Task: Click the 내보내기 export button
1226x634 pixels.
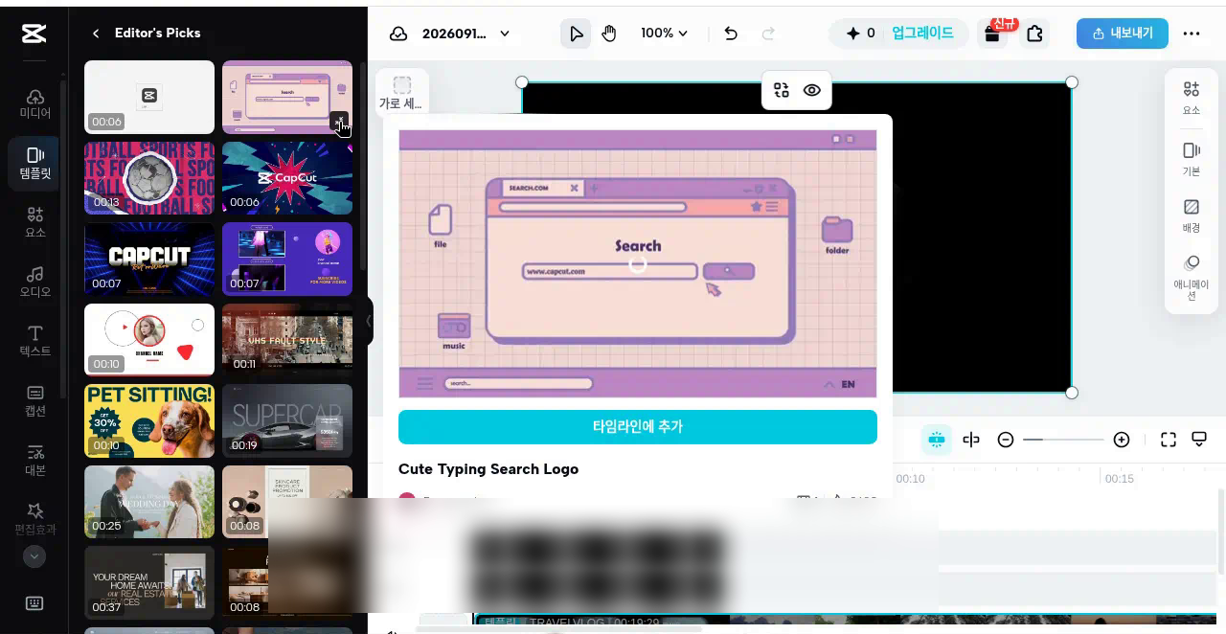Action: [x=1123, y=34]
